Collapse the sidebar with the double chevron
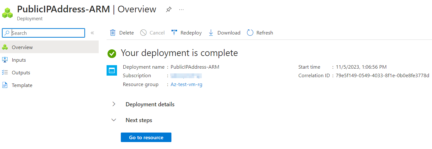This screenshot has width=432, height=149. 92,33
